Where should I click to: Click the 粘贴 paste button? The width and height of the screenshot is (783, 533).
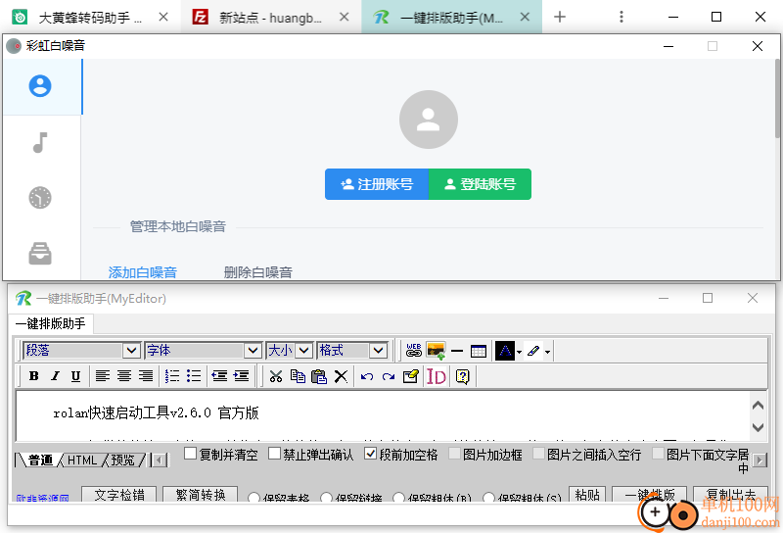click(587, 494)
